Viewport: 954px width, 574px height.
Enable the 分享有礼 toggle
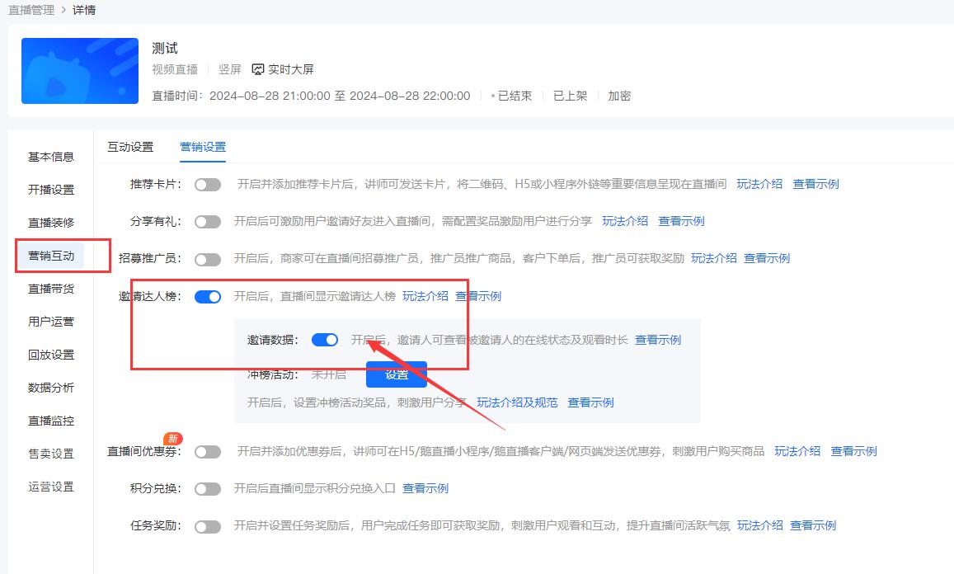[x=207, y=221]
